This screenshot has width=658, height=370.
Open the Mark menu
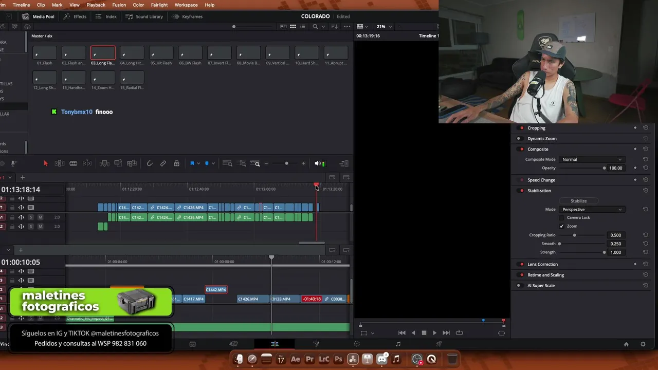click(57, 5)
